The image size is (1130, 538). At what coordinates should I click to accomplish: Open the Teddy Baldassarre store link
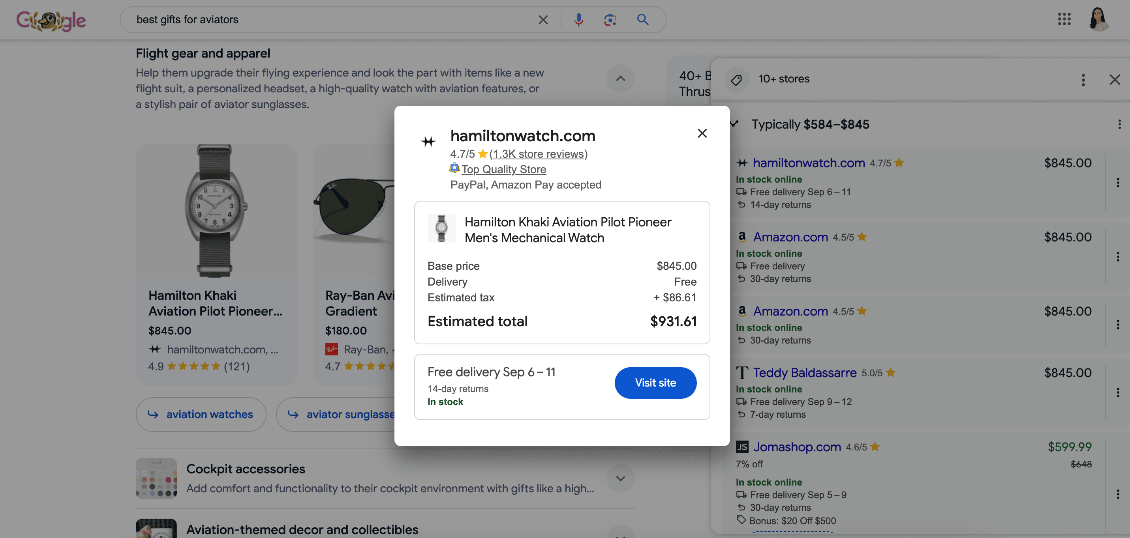tap(805, 373)
